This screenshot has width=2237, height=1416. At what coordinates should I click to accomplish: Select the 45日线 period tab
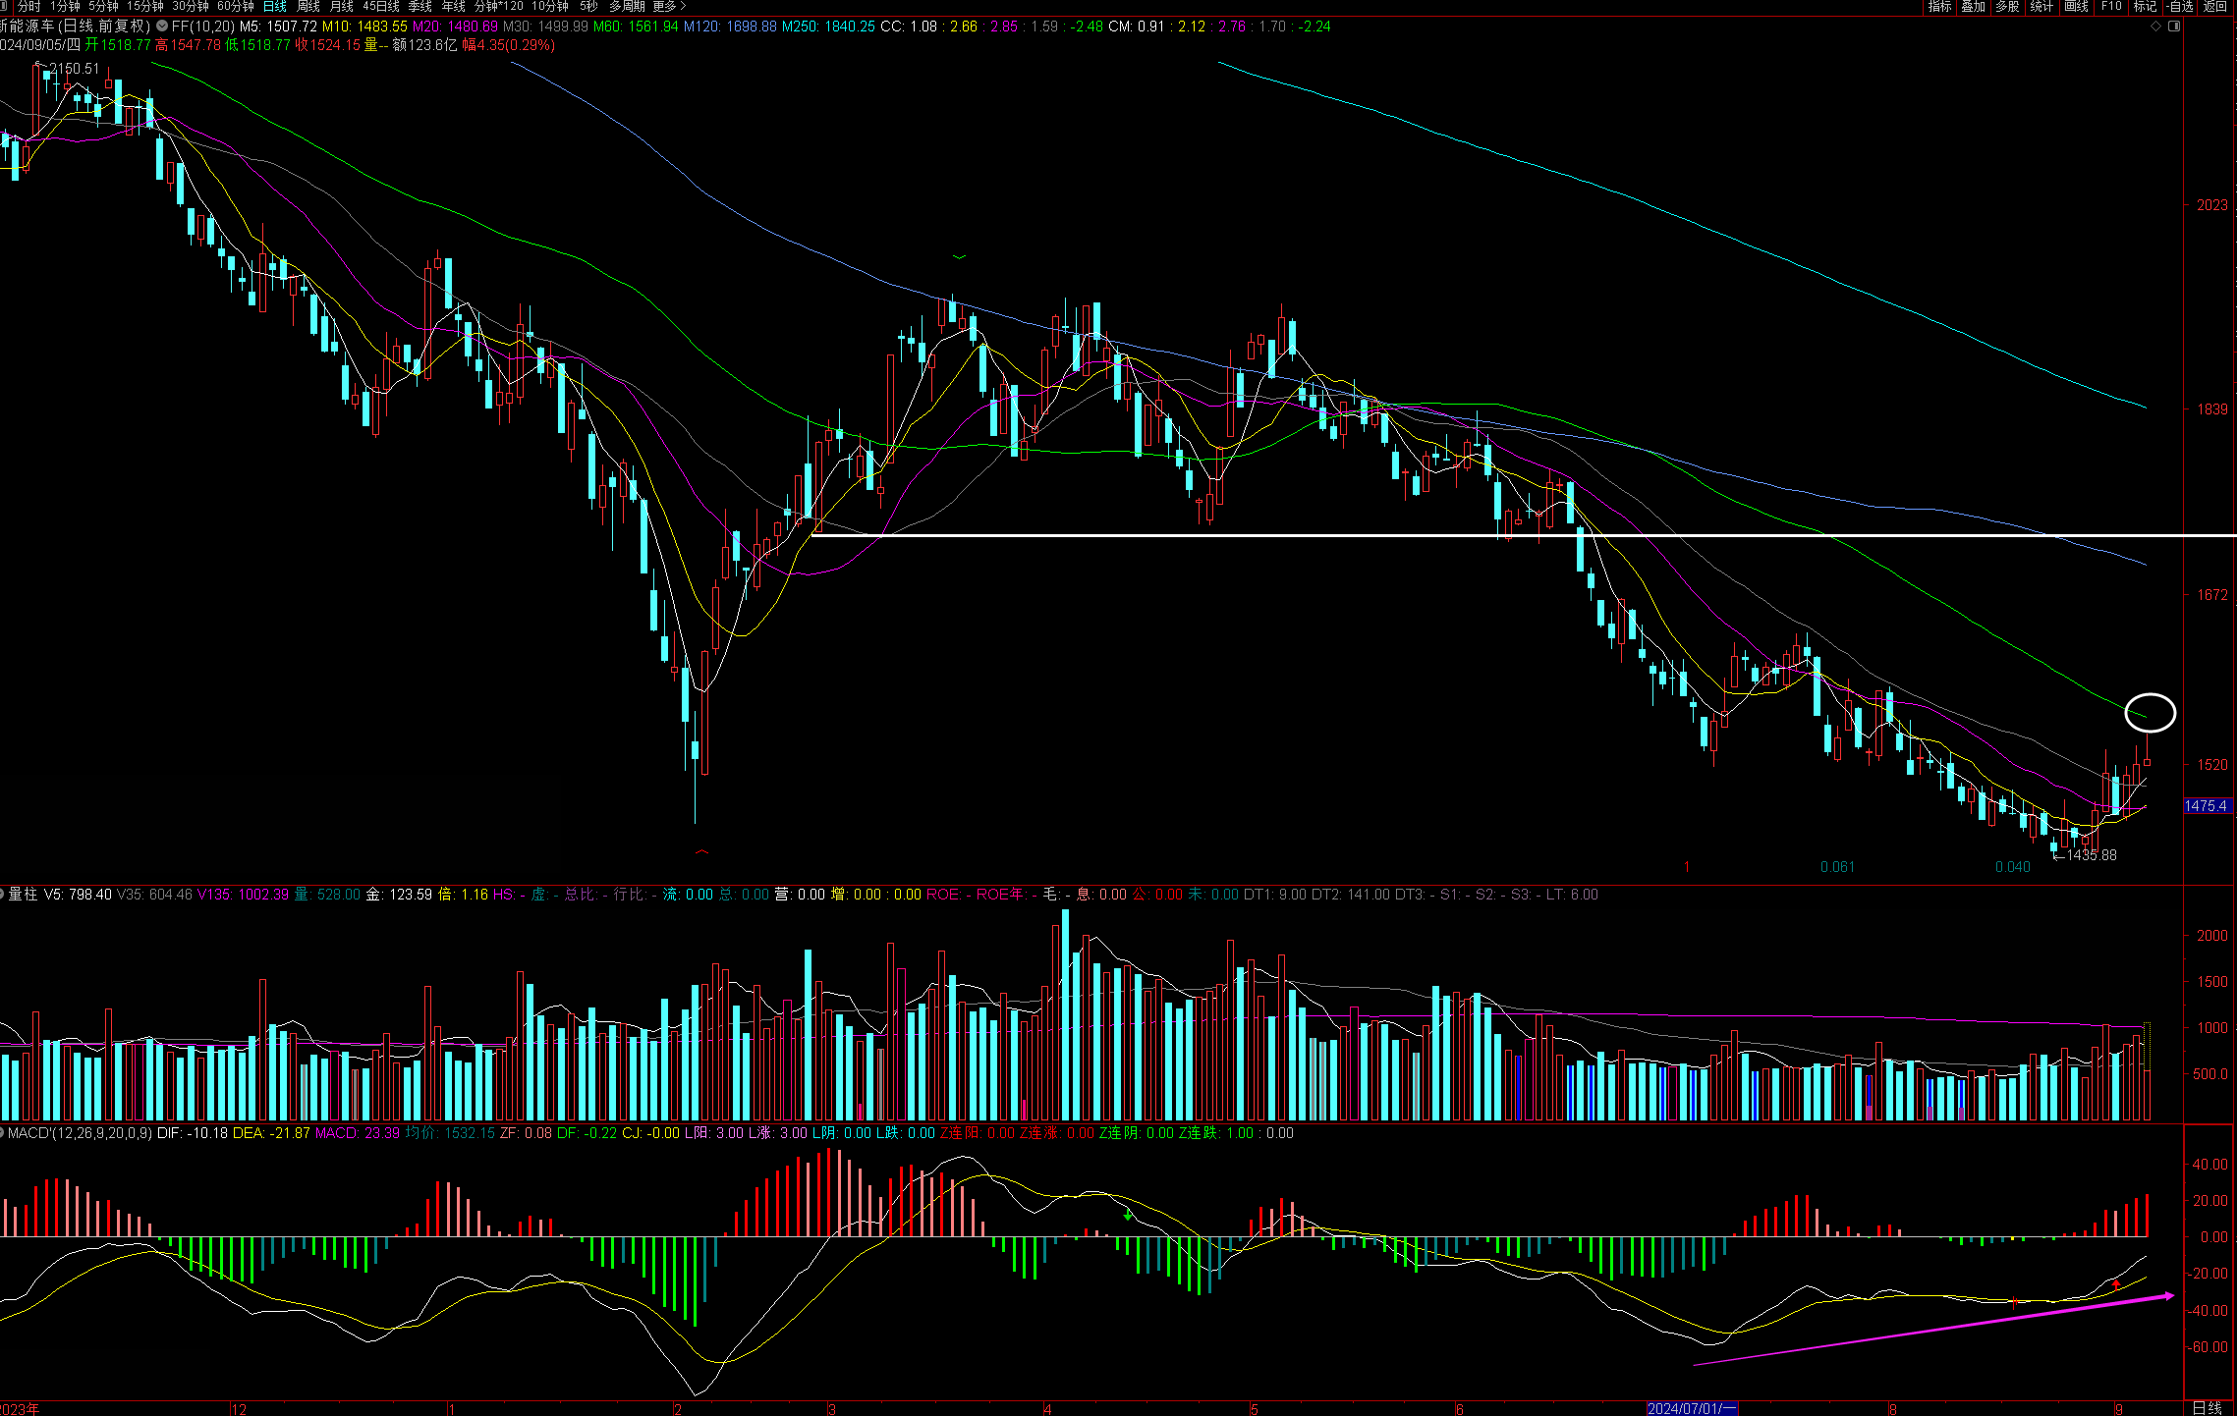pos(381,7)
